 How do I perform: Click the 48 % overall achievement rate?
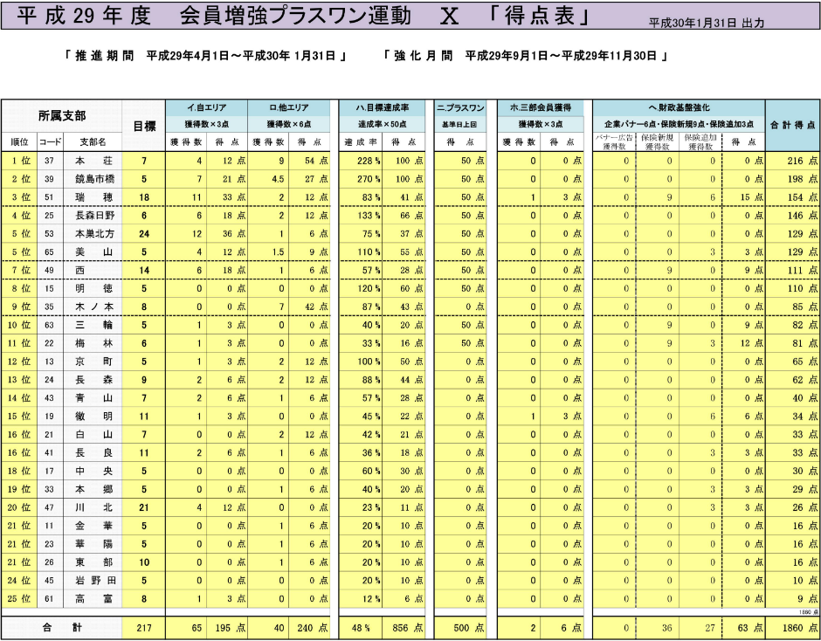[361, 628]
